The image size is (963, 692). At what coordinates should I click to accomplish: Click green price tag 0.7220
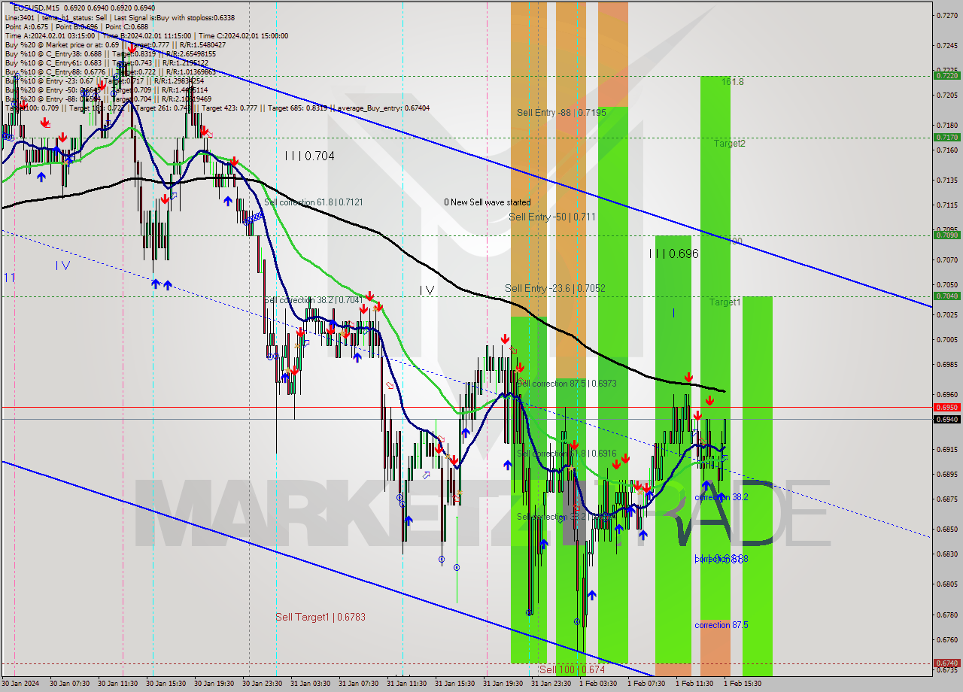click(946, 75)
